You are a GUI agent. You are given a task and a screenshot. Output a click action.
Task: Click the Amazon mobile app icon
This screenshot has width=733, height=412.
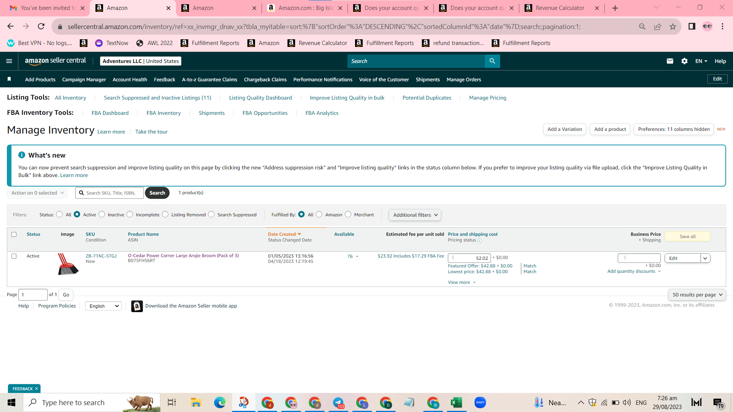[137, 306]
